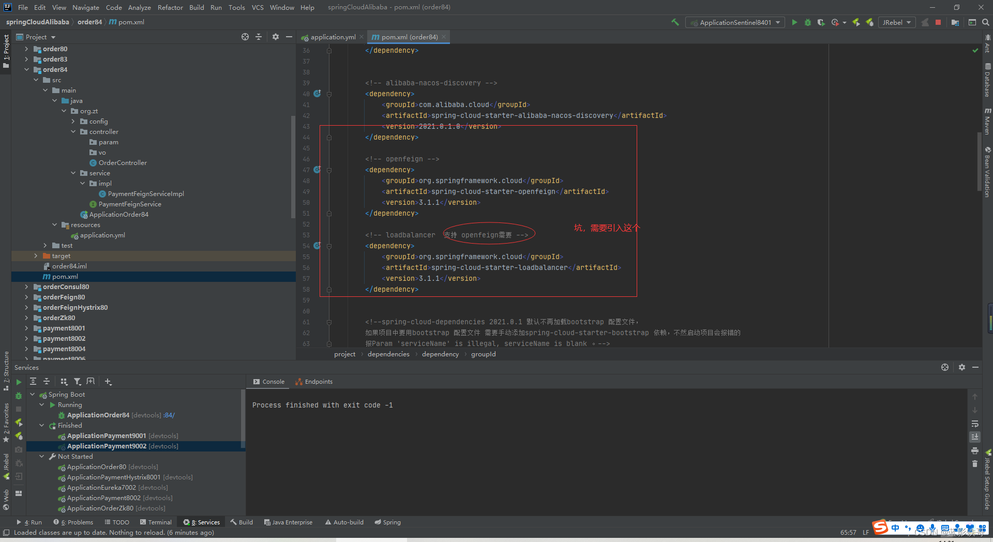
Task: Click the dependencies breadcrumb in editor
Action: [388, 354]
